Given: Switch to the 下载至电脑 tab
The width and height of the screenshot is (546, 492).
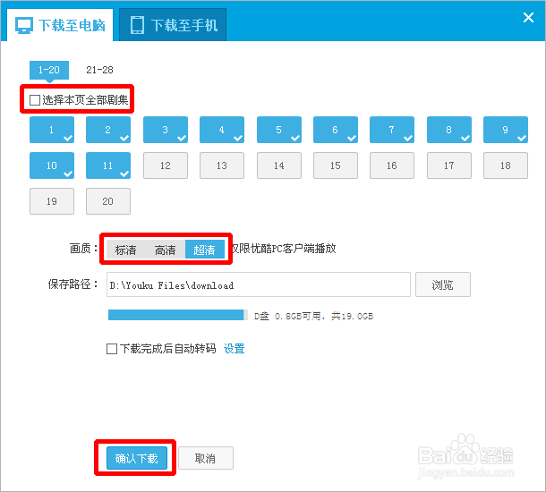Looking at the screenshot, I should point(60,25).
